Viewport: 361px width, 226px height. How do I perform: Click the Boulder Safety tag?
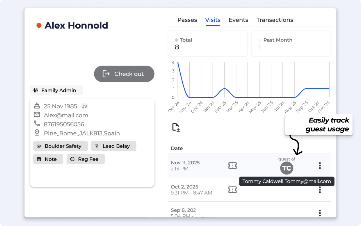[60, 146]
